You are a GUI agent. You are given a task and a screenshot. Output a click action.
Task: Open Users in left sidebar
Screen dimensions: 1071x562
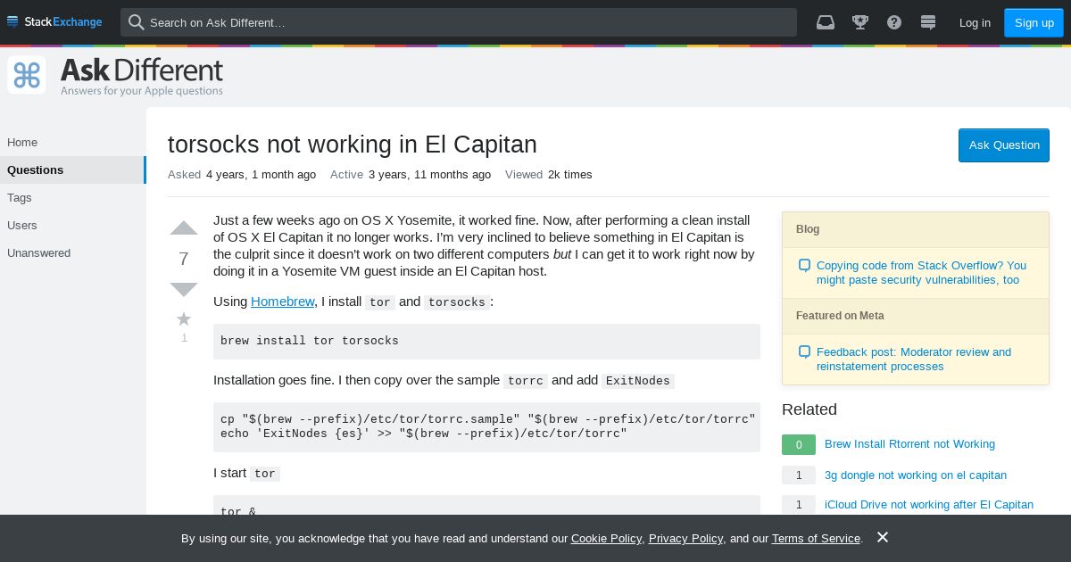click(71, 226)
